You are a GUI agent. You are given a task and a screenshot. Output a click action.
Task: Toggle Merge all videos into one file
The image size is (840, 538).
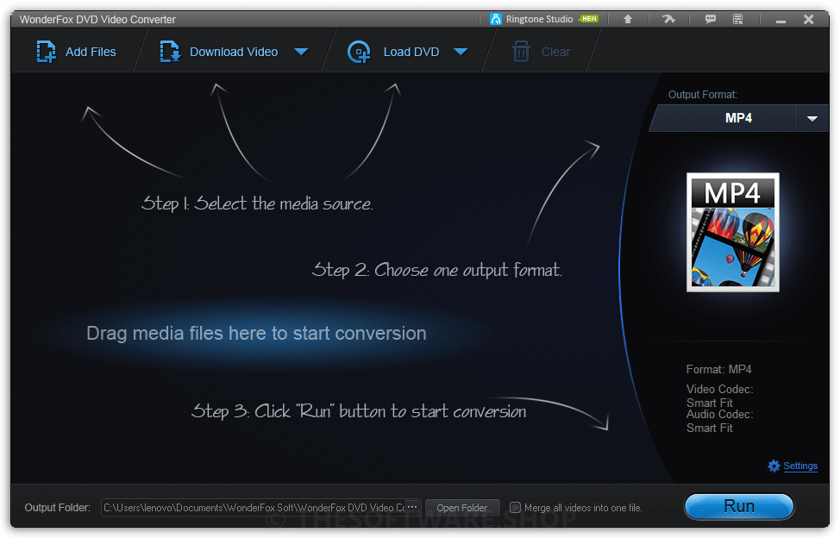pyautogui.click(x=515, y=508)
